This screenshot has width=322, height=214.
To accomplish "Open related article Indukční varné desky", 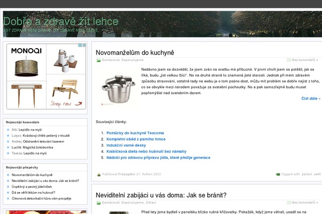I will (126, 145).
